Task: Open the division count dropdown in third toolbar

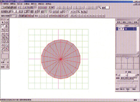Action: point(16,16)
